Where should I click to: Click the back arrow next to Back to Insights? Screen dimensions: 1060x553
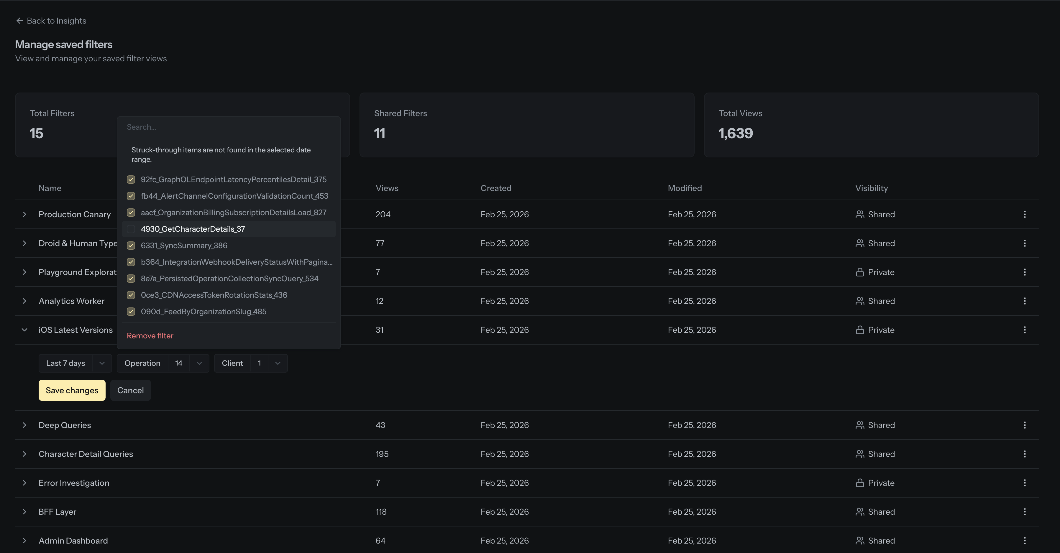point(19,20)
